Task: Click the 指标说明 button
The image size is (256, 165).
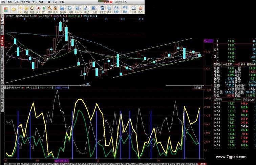Action: tap(198, 88)
